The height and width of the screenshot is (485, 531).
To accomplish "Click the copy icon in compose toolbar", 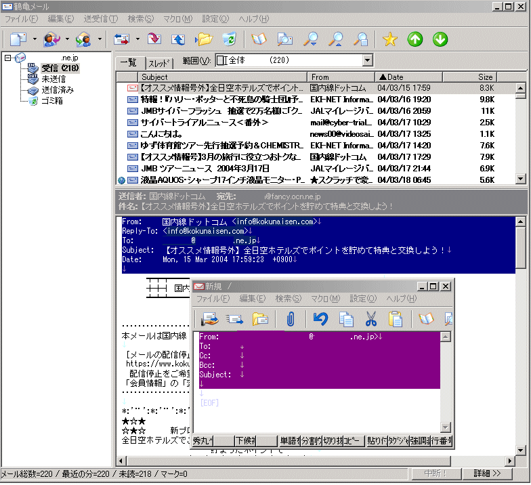I will (x=346, y=319).
